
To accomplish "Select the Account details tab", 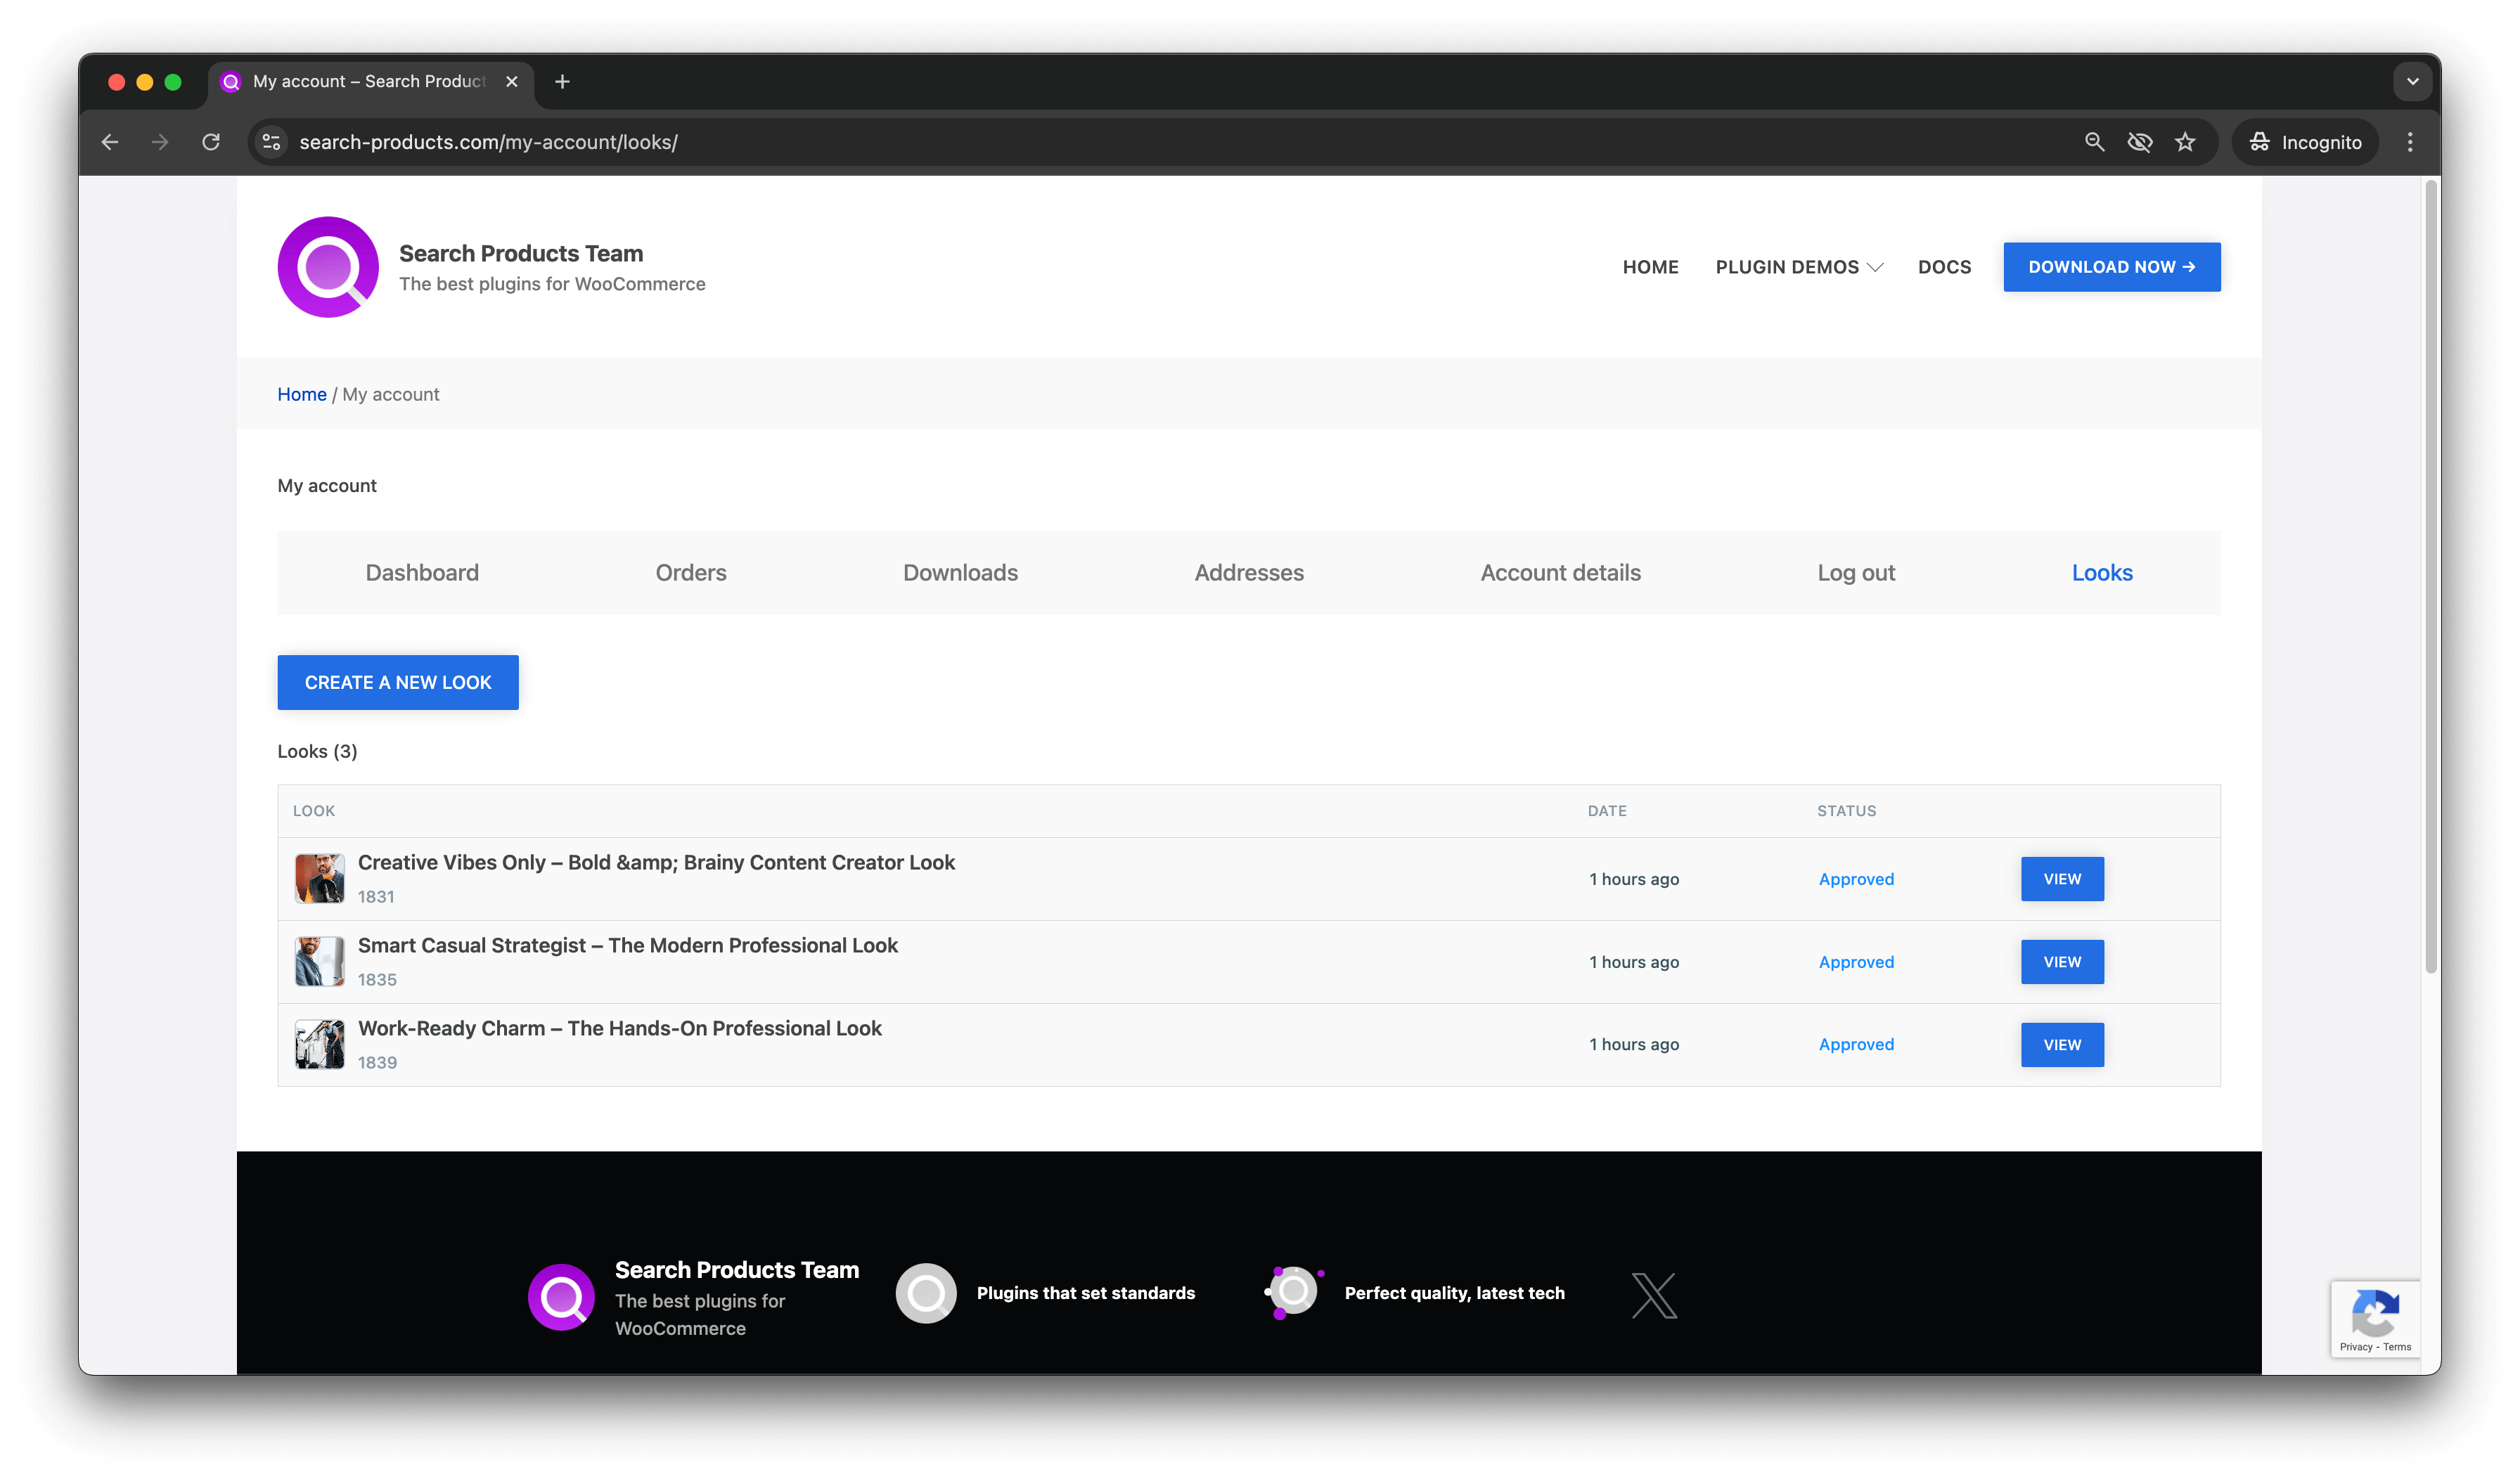I will pyautogui.click(x=1560, y=572).
